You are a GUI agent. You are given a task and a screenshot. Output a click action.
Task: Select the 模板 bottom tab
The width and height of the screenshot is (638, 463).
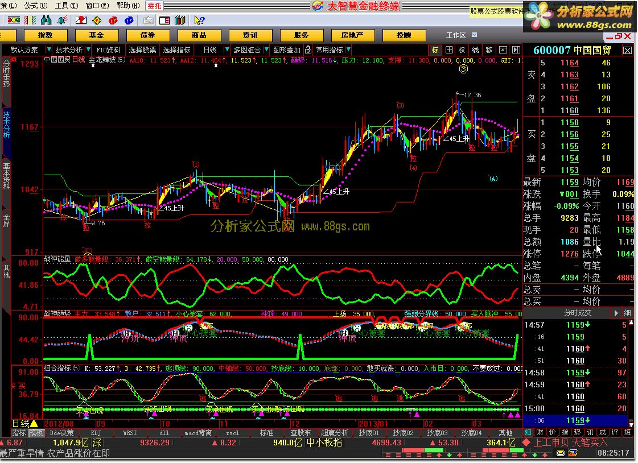(35, 433)
